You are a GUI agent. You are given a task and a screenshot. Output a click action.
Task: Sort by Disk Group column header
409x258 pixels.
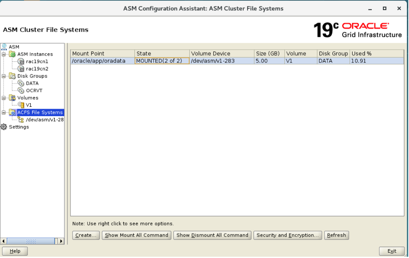pyautogui.click(x=334, y=53)
